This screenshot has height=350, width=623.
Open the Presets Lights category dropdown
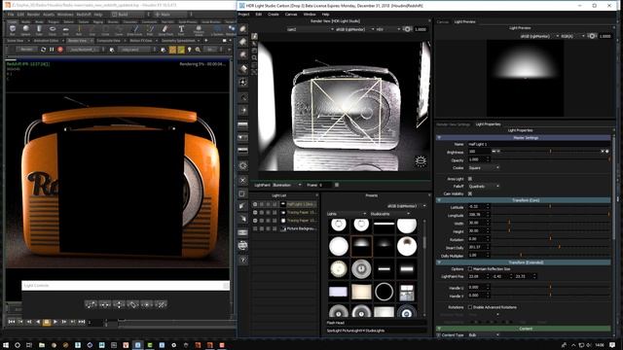(x=347, y=214)
